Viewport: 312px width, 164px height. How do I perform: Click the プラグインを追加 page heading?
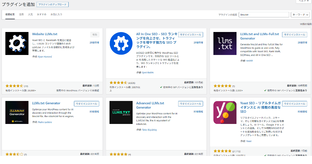coord(18,4)
